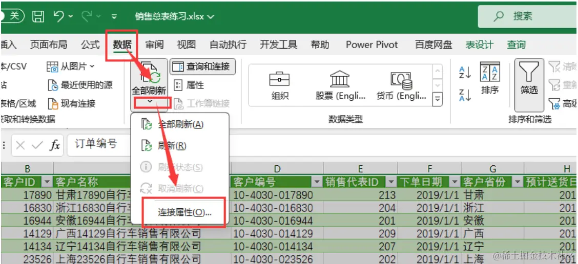The image size is (578, 264).
Task: Click 从图片 get data option
Action: pyautogui.click(x=70, y=67)
